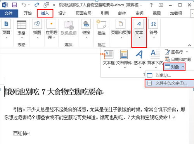
Task: Insert a 批注 (Comment)
Action: (101, 28)
